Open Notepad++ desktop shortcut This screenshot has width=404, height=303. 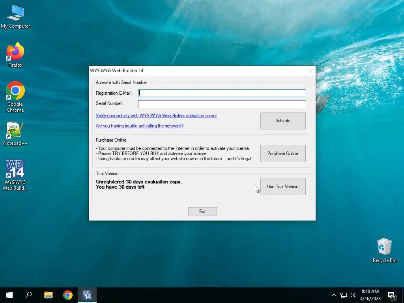(x=15, y=134)
